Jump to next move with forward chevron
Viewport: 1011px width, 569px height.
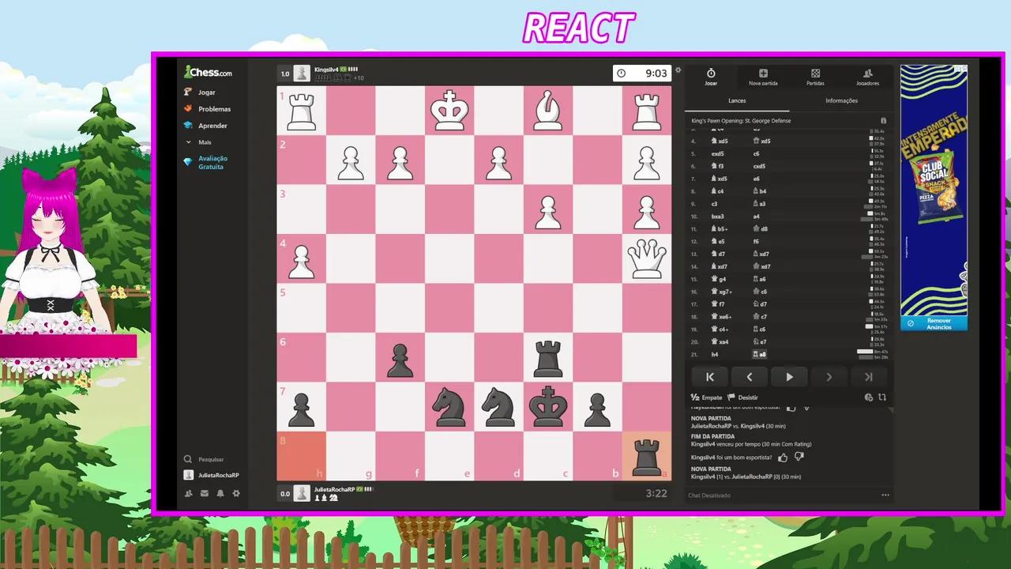pos(829,377)
